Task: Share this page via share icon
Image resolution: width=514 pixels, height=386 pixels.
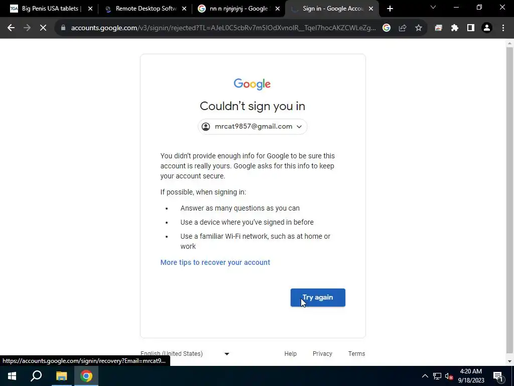Action: click(403, 28)
